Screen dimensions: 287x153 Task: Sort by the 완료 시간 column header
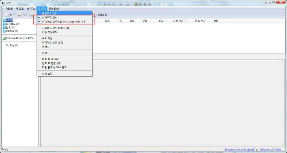pyautogui.click(x=200, y=21)
